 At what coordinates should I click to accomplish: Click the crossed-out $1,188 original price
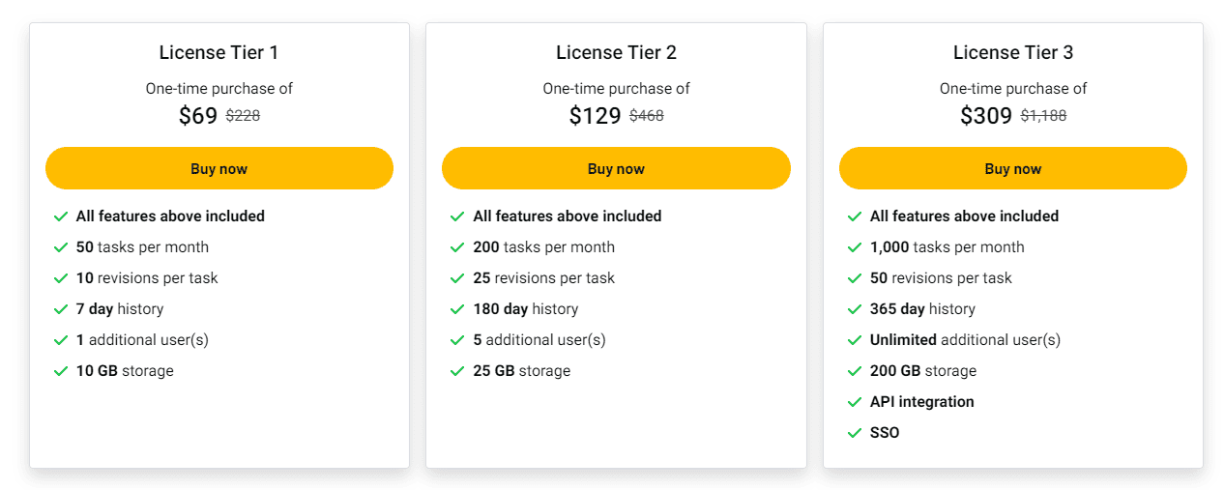1043,116
